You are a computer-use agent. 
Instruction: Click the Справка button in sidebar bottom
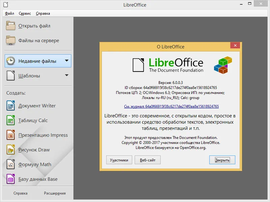coord(21,193)
